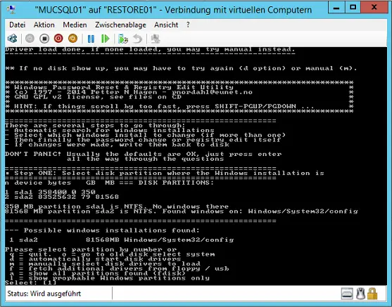
Task: Pause the virtual machine
Action: (91, 39)
